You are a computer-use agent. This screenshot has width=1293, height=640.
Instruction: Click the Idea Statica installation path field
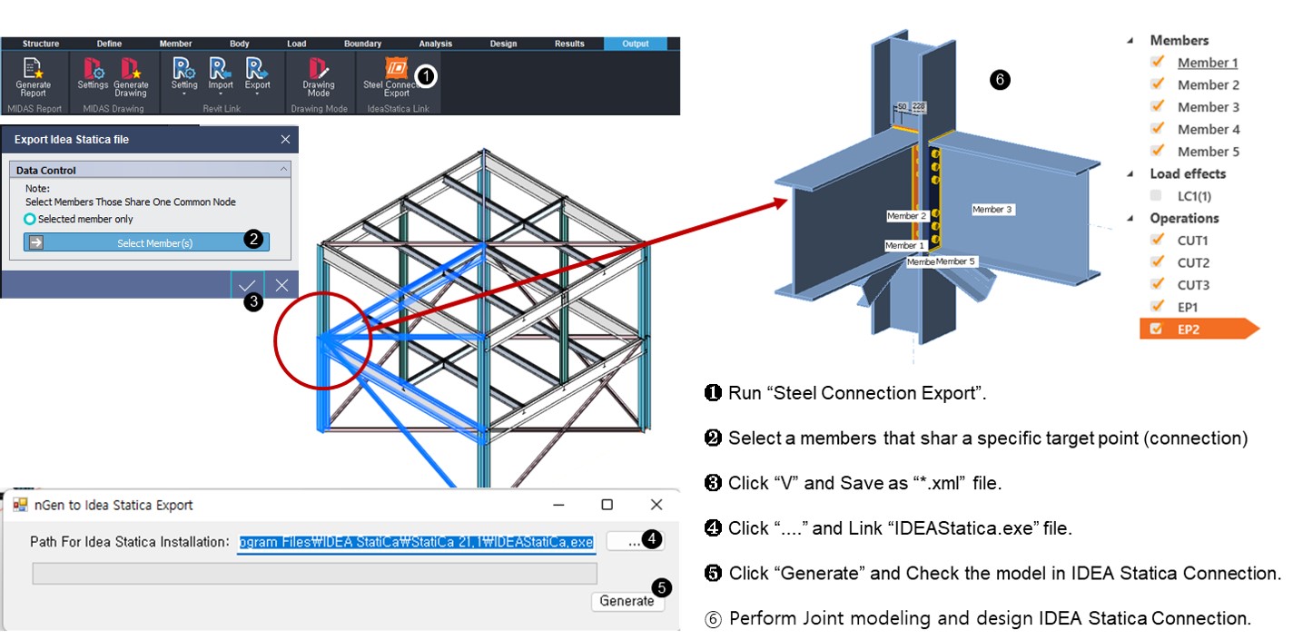tap(416, 543)
